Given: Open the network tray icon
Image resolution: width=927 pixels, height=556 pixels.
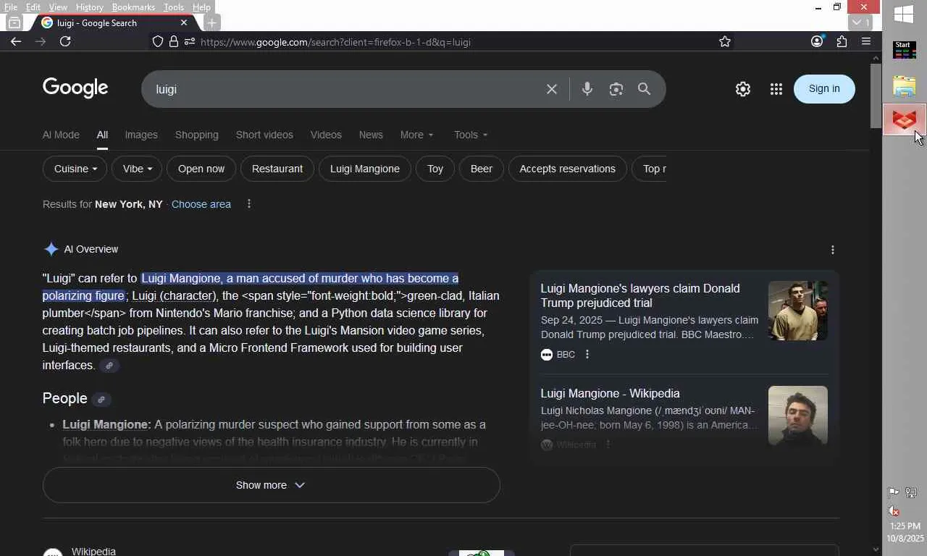Looking at the screenshot, I should 911,493.
